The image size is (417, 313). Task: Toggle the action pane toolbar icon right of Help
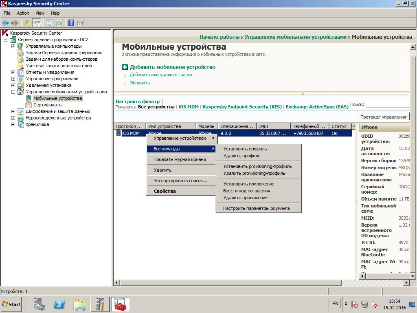[81, 23]
